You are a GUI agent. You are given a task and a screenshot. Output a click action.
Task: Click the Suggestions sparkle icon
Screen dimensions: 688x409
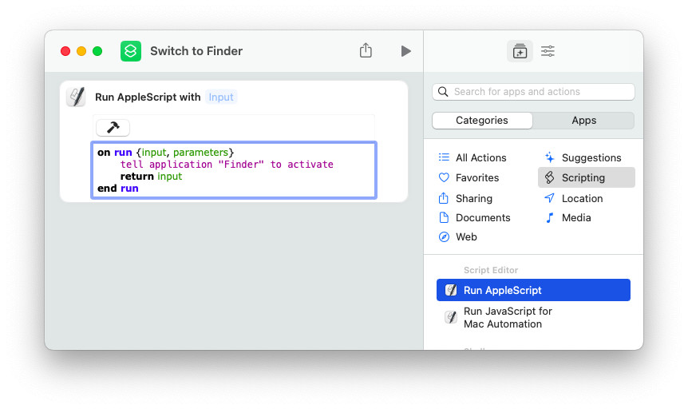point(549,157)
